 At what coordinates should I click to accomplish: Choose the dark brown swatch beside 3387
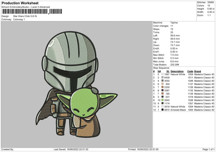coord(163,90)
